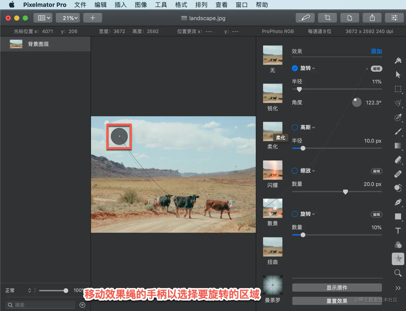Image resolution: width=406 pixels, height=311 pixels.
Task: Open the Share toolbar button
Action: [372, 18]
